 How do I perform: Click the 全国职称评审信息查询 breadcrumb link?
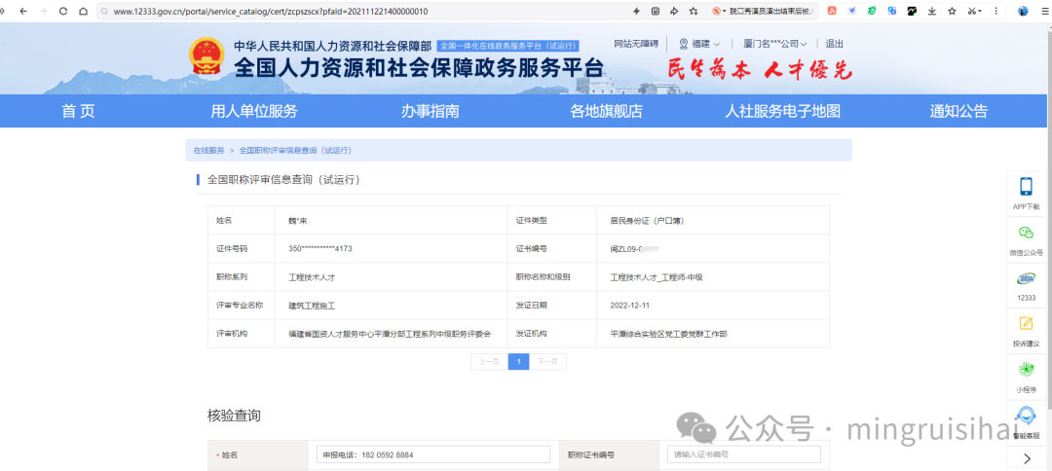295,151
